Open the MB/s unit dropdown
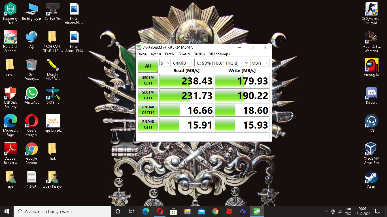The width and height of the screenshot is (387, 217). [260, 63]
